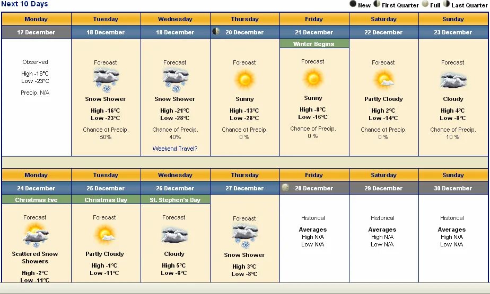The image size is (490, 294).
Task: Click the Winter Begins label
Action: pyautogui.click(x=314, y=43)
